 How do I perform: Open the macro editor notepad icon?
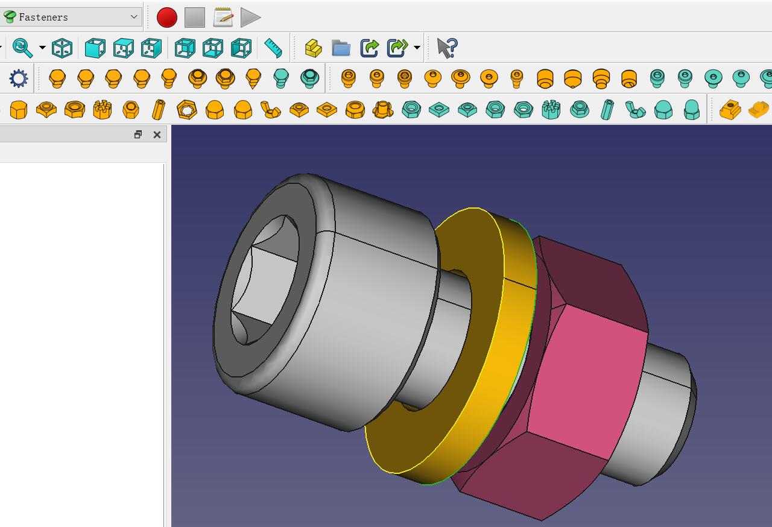point(223,17)
